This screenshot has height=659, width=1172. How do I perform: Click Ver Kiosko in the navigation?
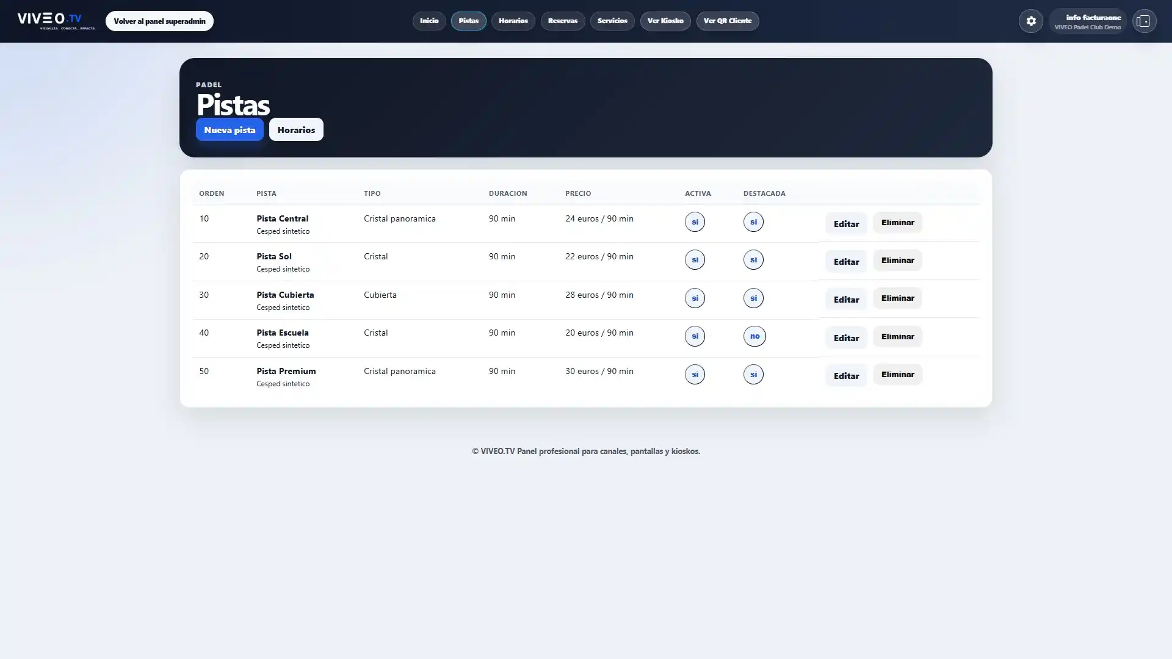(x=665, y=21)
